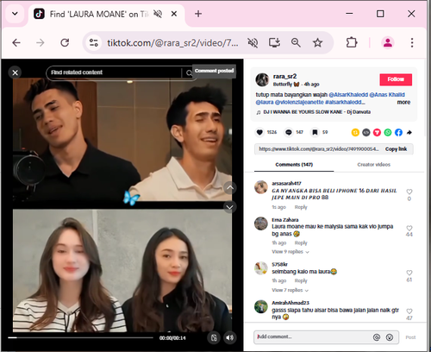Mute the video volume speaker

click(230, 337)
